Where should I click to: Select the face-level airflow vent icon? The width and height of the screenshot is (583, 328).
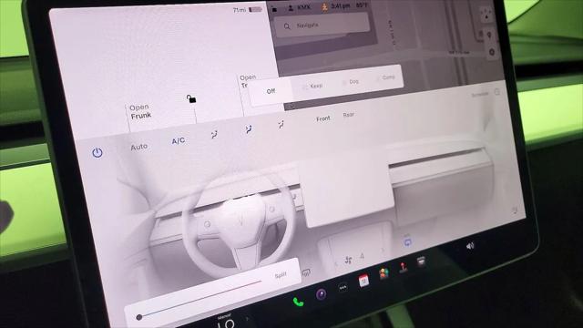(x=248, y=129)
